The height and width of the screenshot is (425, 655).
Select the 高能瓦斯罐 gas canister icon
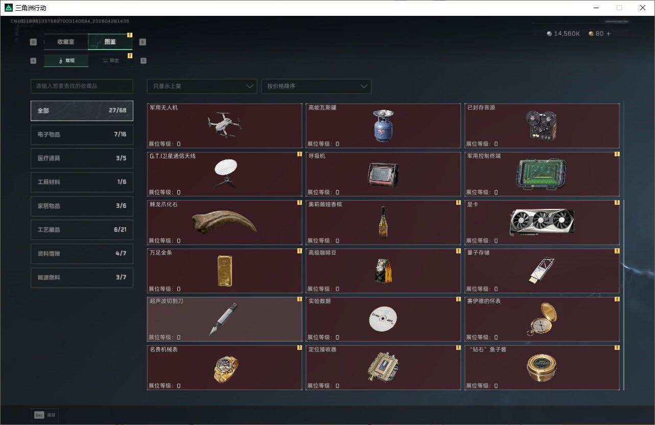pyautogui.click(x=383, y=126)
